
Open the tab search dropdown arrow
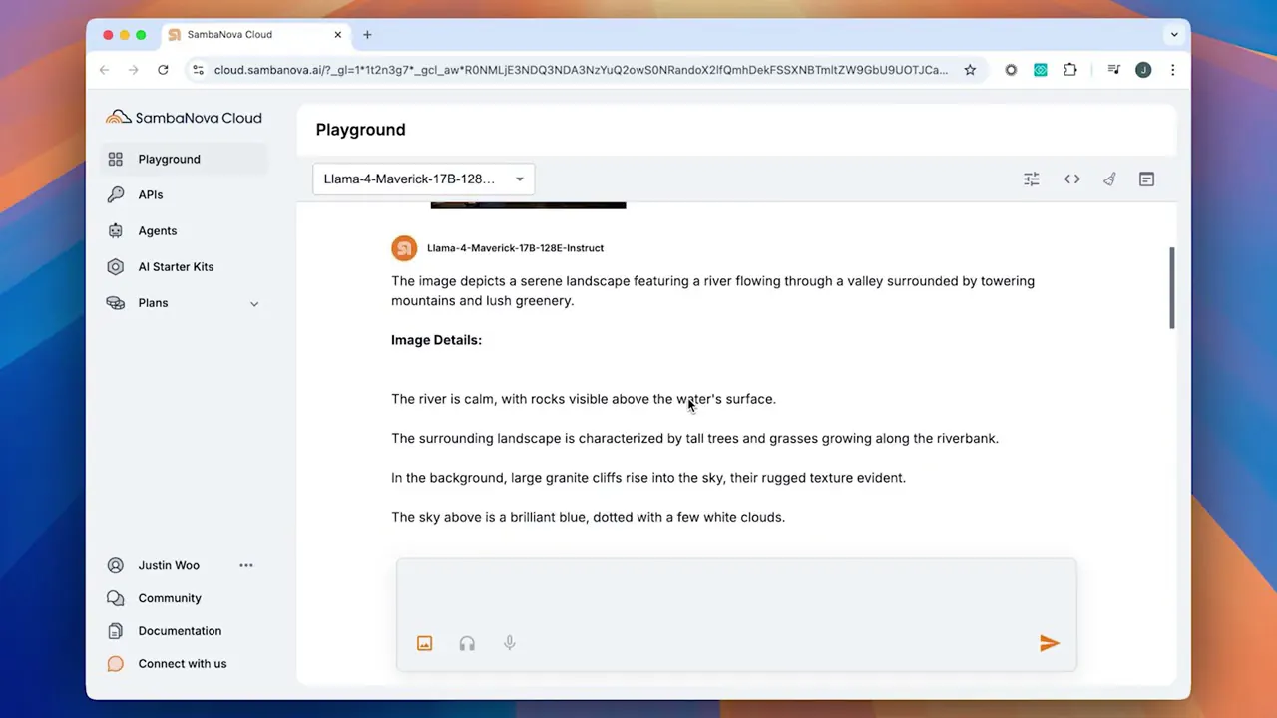click(1174, 35)
